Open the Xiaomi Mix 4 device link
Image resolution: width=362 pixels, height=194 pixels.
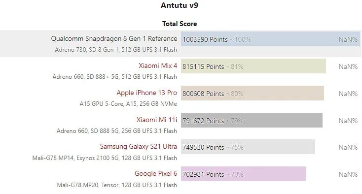click(x=158, y=66)
